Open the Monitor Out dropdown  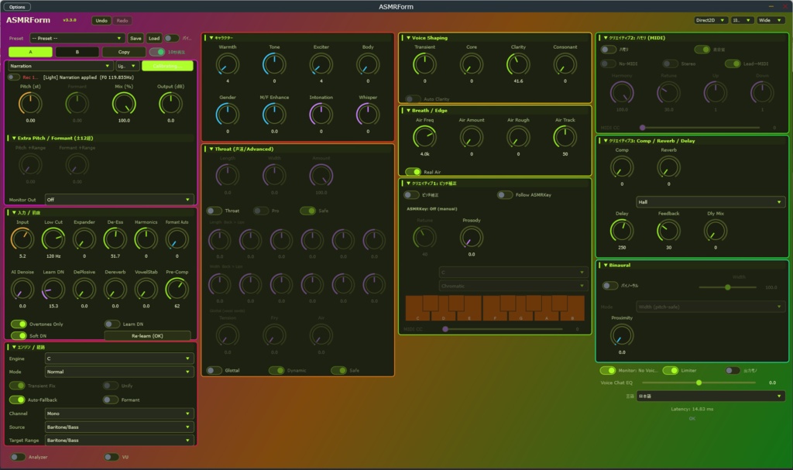click(x=118, y=200)
